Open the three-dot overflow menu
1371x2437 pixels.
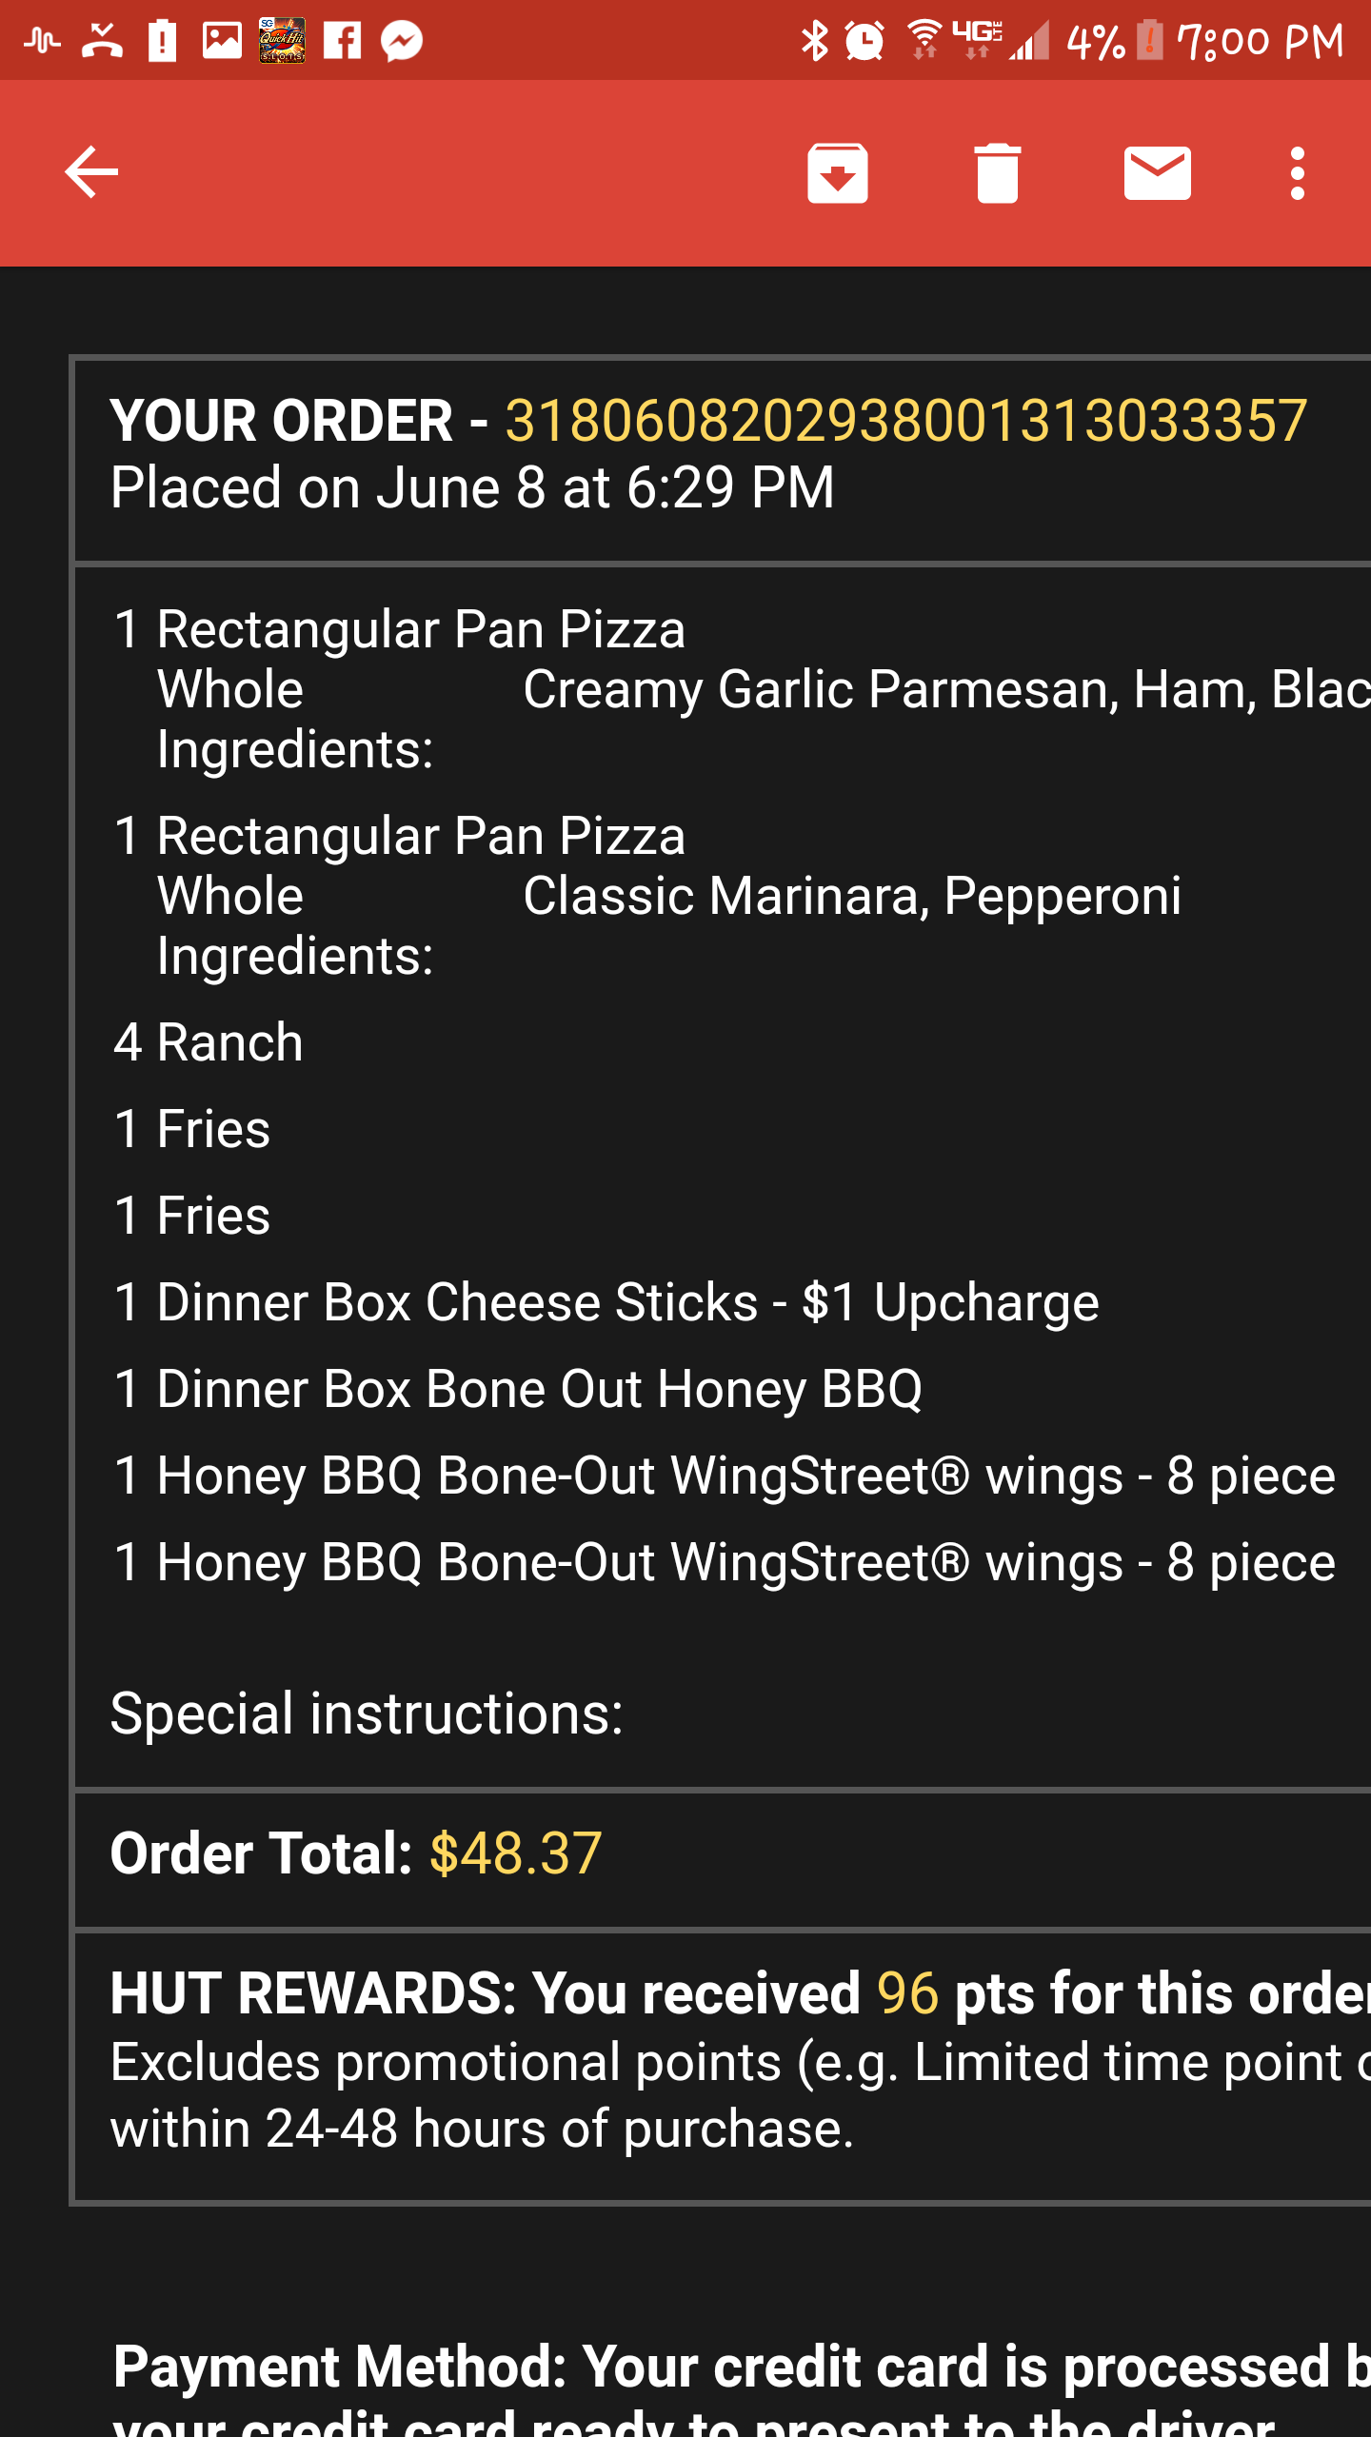[1297, 172]
